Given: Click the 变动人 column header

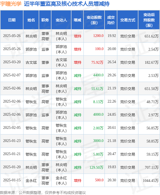Looking at the screenshot, I should 61,20.
